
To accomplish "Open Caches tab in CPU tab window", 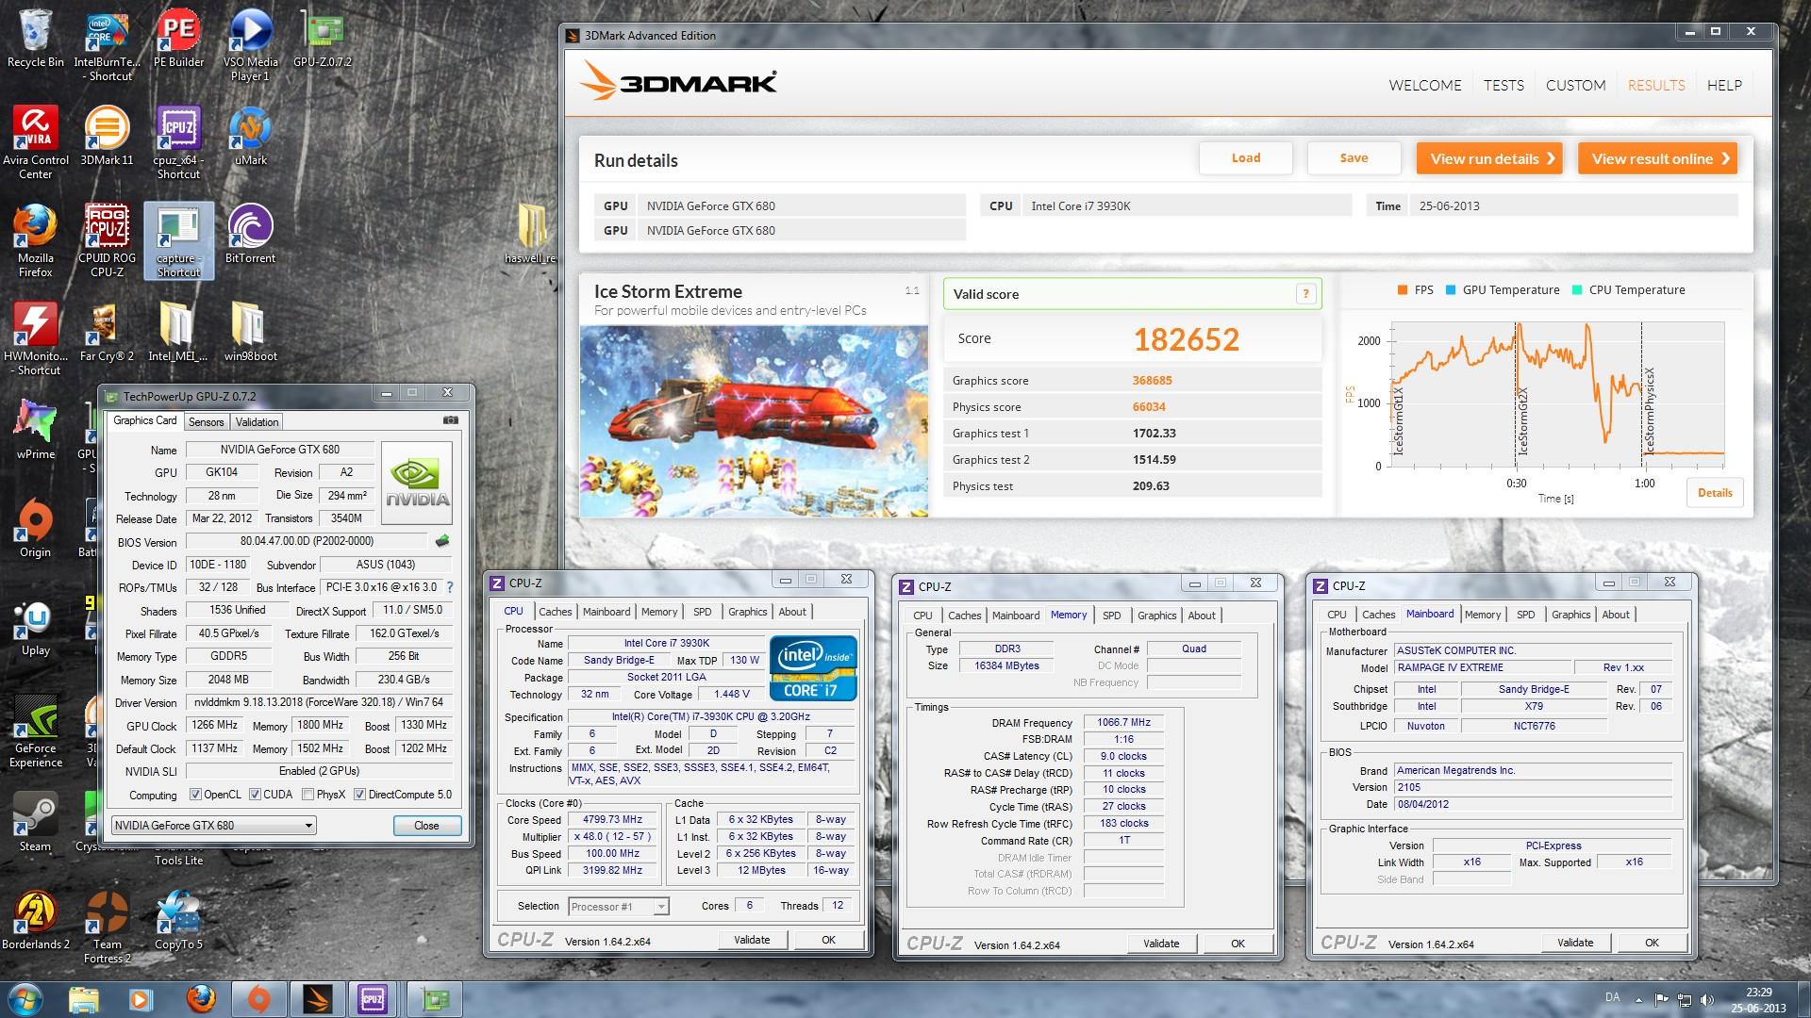I will [555, 612].
